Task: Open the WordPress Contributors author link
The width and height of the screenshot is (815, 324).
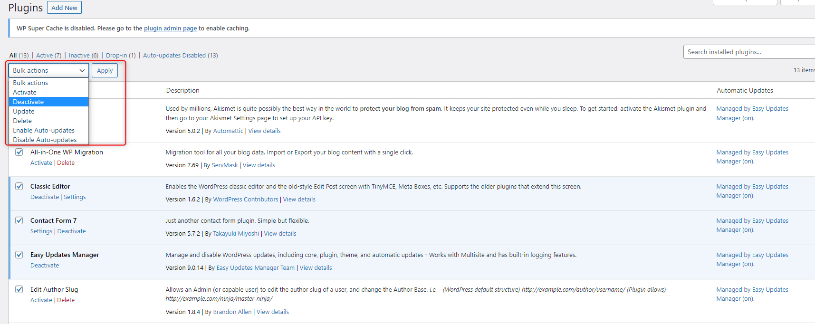Action: (x=246, y=199)
